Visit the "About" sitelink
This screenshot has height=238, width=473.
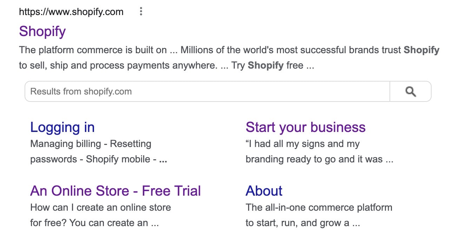(x=264, y=191)
